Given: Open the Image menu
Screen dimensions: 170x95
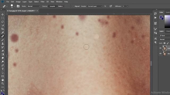Looking at the screenshot, I should tap(18, 2).
